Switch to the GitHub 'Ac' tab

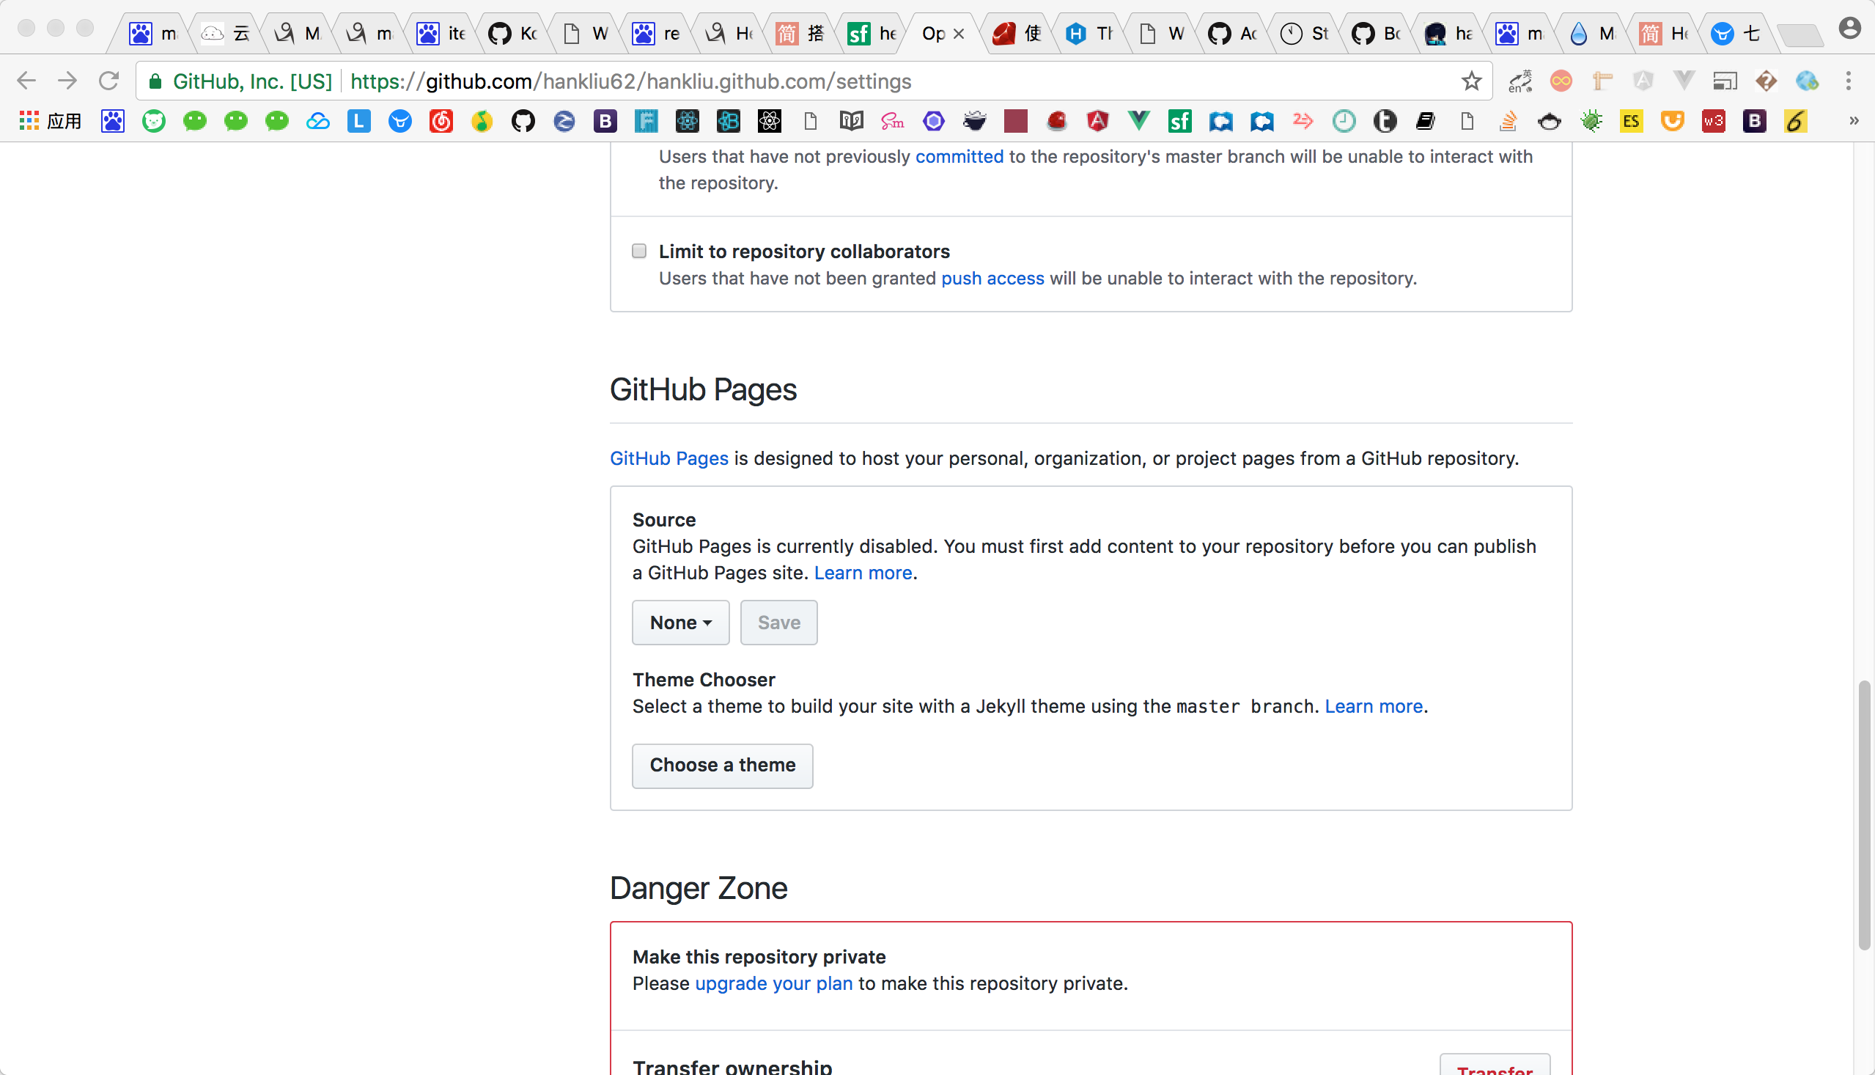[x=1232, y=33]
